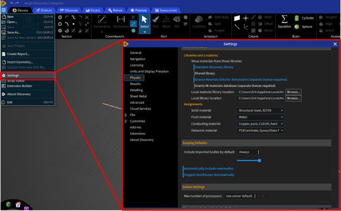Screen dimensions: 341x211
Task: Activate the Mirror tool
Action: coord(265,30)
